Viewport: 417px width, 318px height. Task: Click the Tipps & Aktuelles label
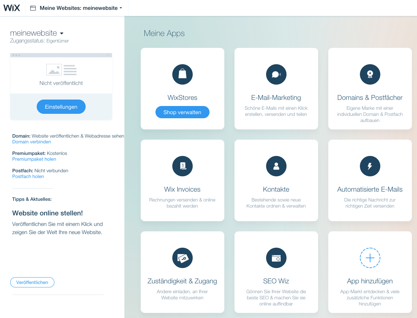pos(32,199)
